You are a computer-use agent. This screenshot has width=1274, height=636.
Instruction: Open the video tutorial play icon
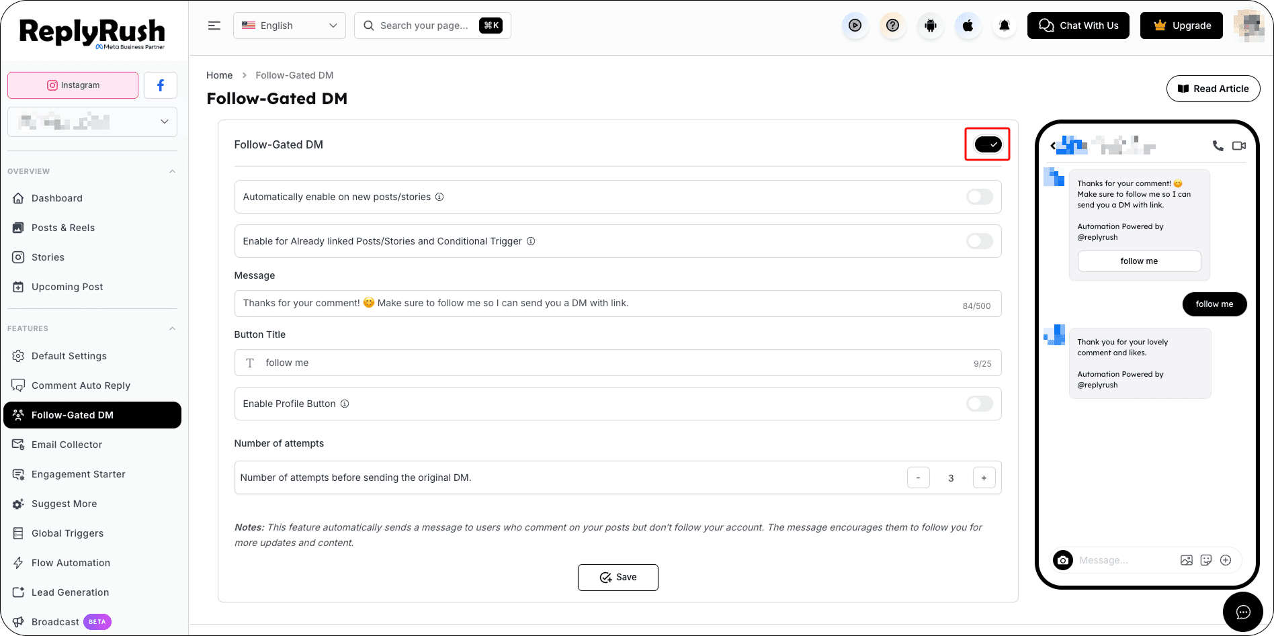click(855, 26)
